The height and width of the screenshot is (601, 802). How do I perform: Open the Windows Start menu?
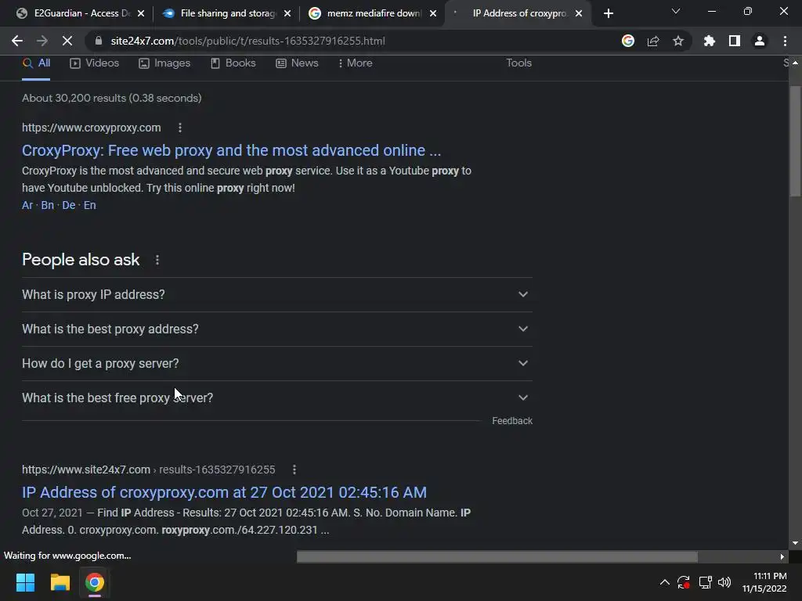[x=25, y=582]
